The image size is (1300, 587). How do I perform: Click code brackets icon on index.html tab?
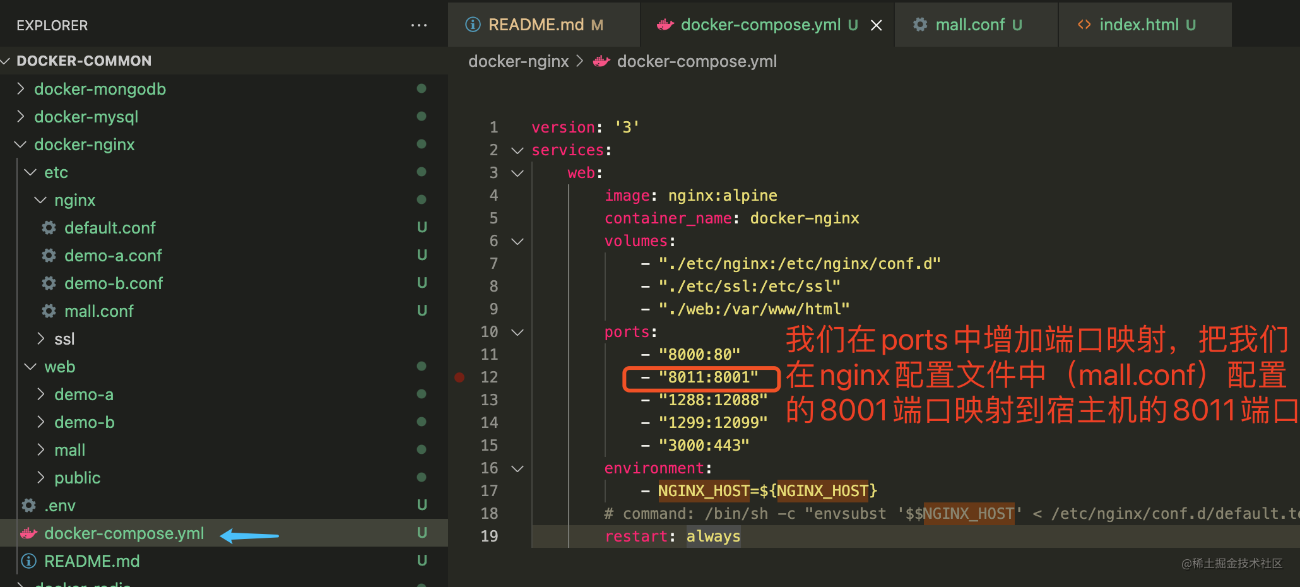pyautogui.click(x=1084, y=24)
